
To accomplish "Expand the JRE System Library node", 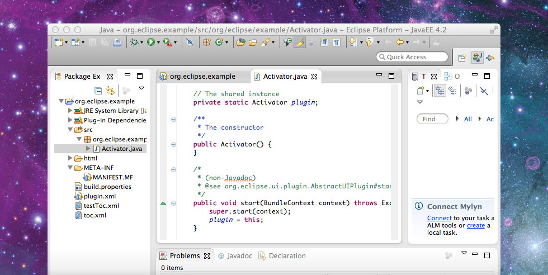I will click(70, 111).
